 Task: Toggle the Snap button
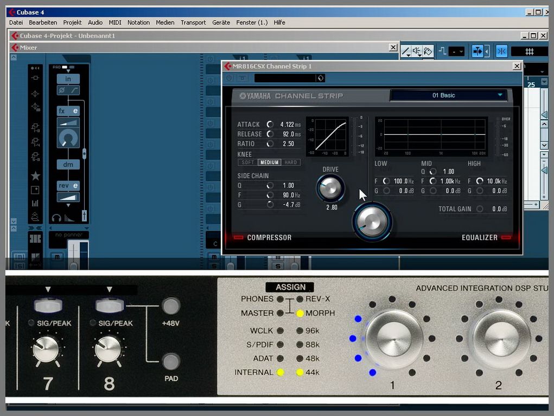[501, 51]
